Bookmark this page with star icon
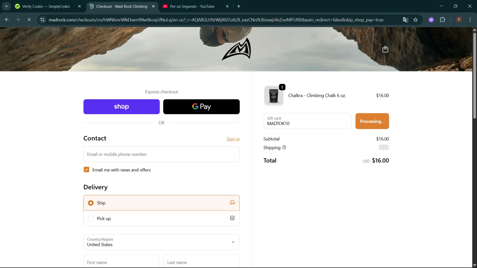477x268 pixels. [x=416, y=20]
